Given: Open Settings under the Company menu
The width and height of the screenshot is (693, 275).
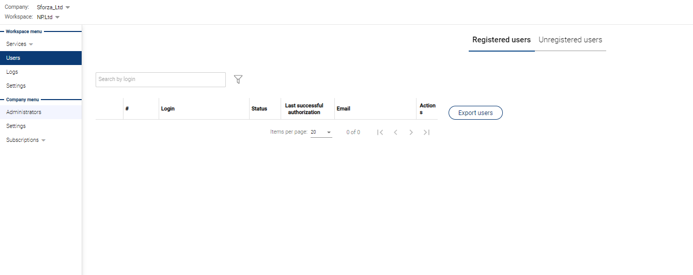Looking at the screenshot, I should click(x=16, y=126).
